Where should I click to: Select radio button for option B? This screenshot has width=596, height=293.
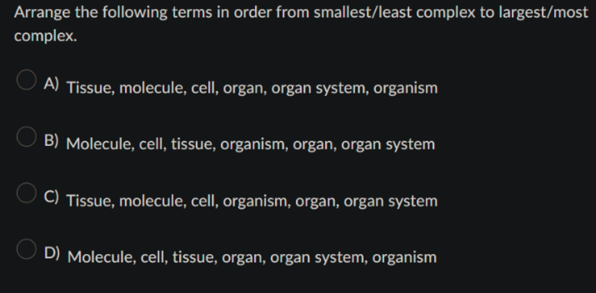[x=26, y=136]
